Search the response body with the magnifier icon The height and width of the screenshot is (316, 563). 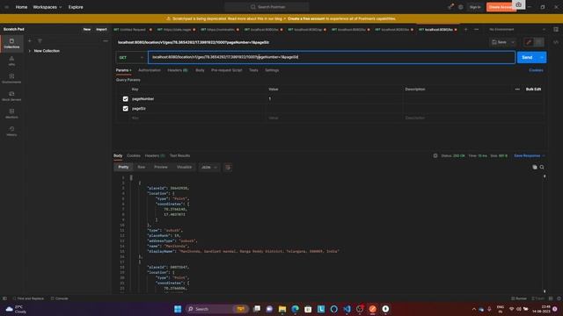coord(542,167)
